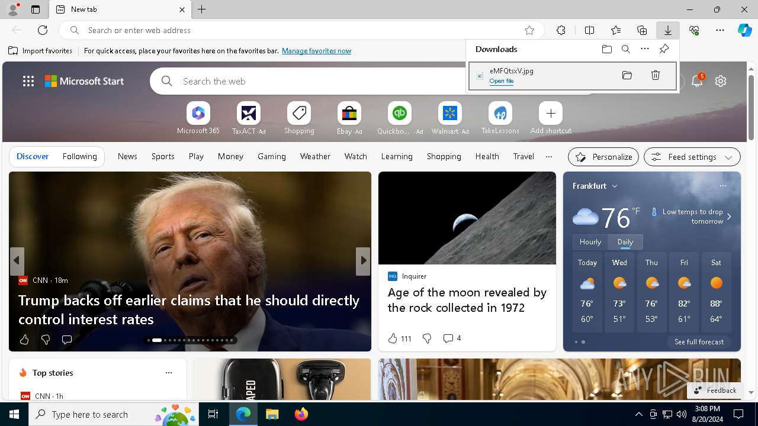The image size is (758, 426).
Task: Open Microsoft Start app launcher grid
Action: pyautogui.click(x=28, y=81)
